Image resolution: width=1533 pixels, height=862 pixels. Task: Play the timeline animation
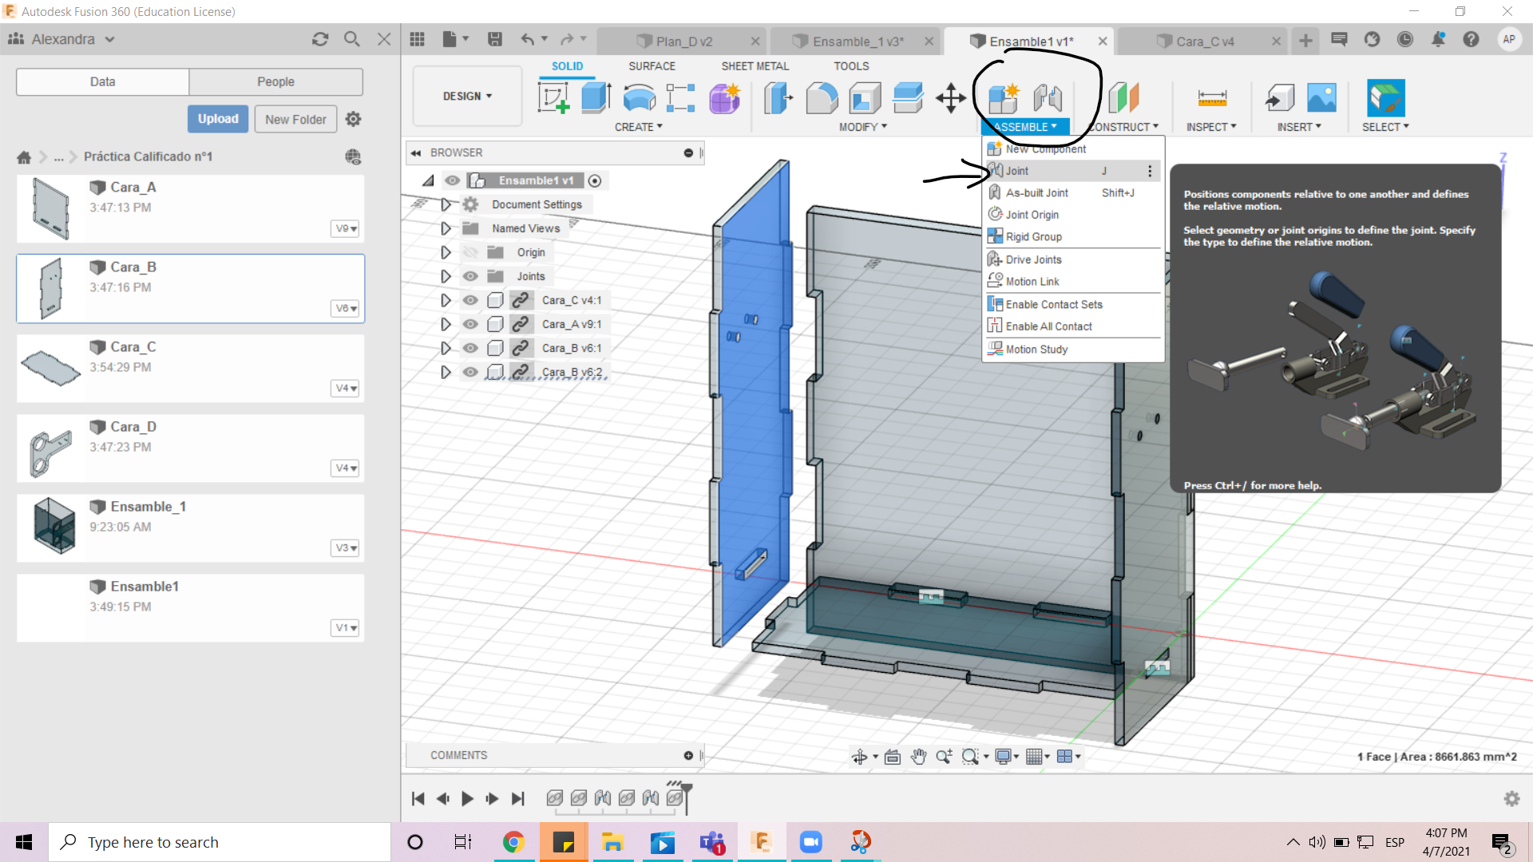click(467, 798)
